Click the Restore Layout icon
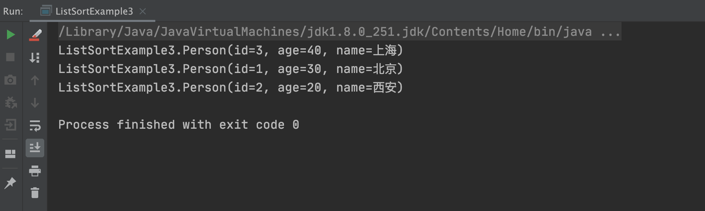The image size is (705, 211). [10, 154]
